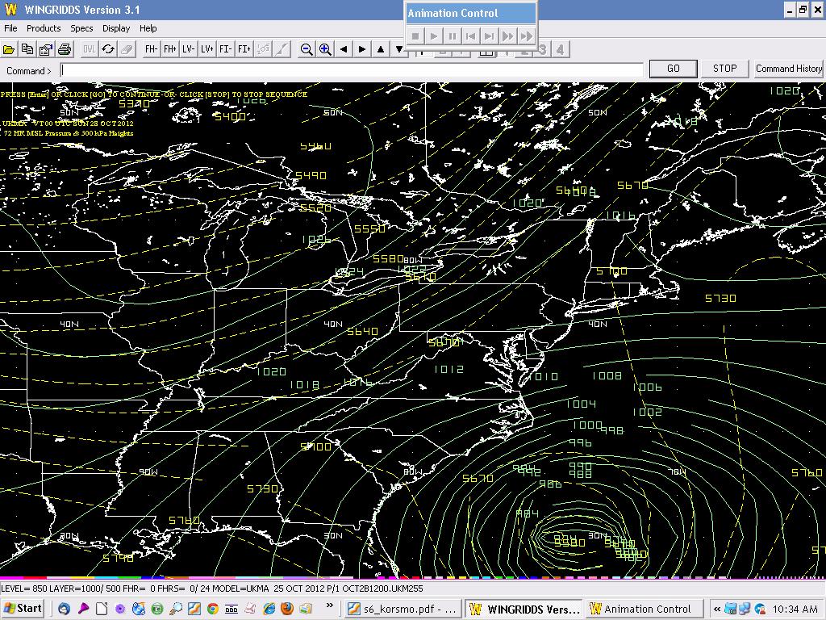Click the copy toolbar icon
The height and width of the screenshot is (620, 826).
click(27, 49)
